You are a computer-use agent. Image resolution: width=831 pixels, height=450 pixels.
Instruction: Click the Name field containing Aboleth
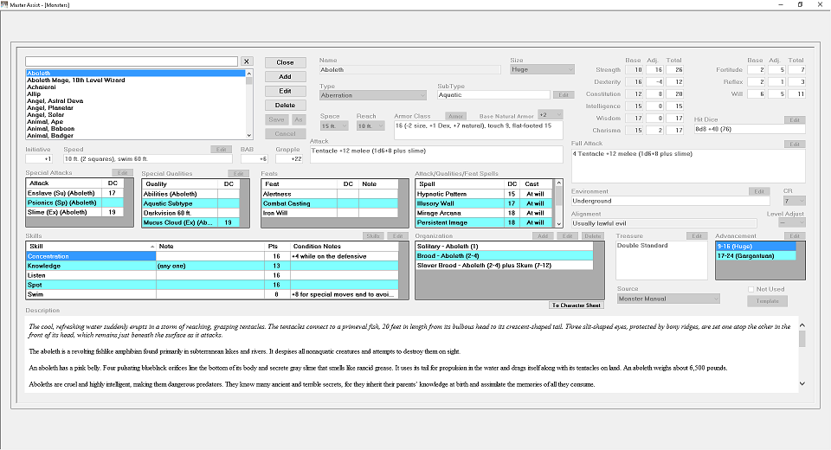click(409, 70)
